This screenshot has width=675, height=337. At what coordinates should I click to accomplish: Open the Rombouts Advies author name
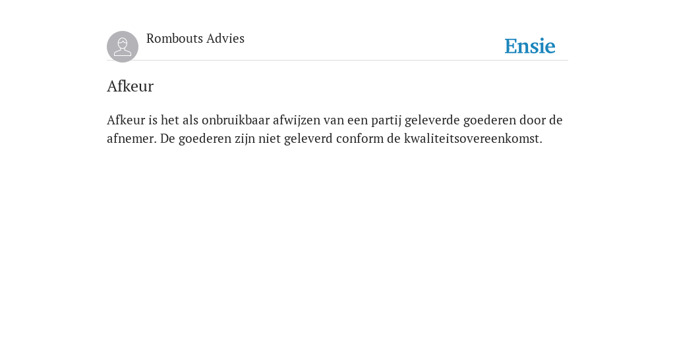[195, 38]
